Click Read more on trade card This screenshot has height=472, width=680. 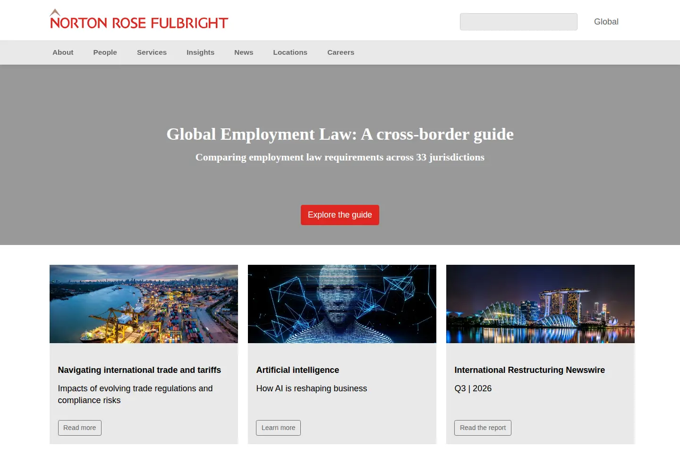pos(79,428)
